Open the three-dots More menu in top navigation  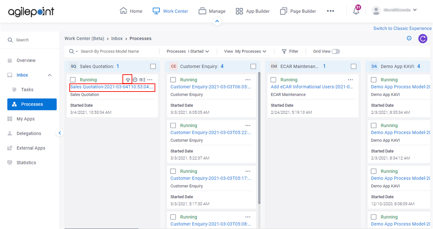point(331,11)
